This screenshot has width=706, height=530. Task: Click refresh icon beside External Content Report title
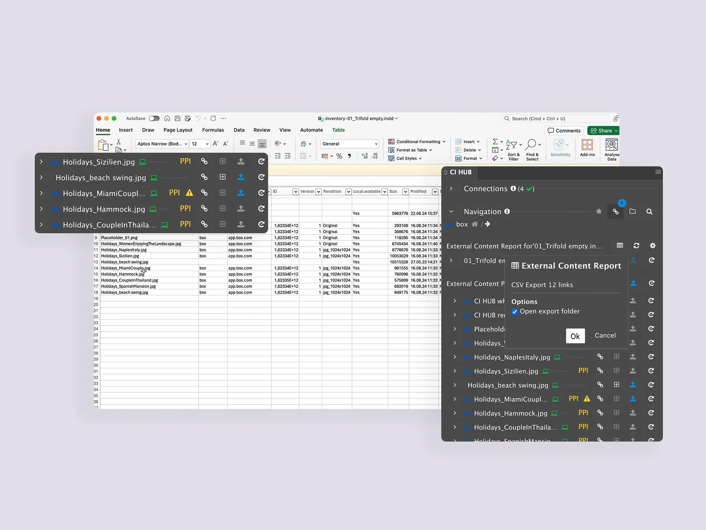pos(636,246)
